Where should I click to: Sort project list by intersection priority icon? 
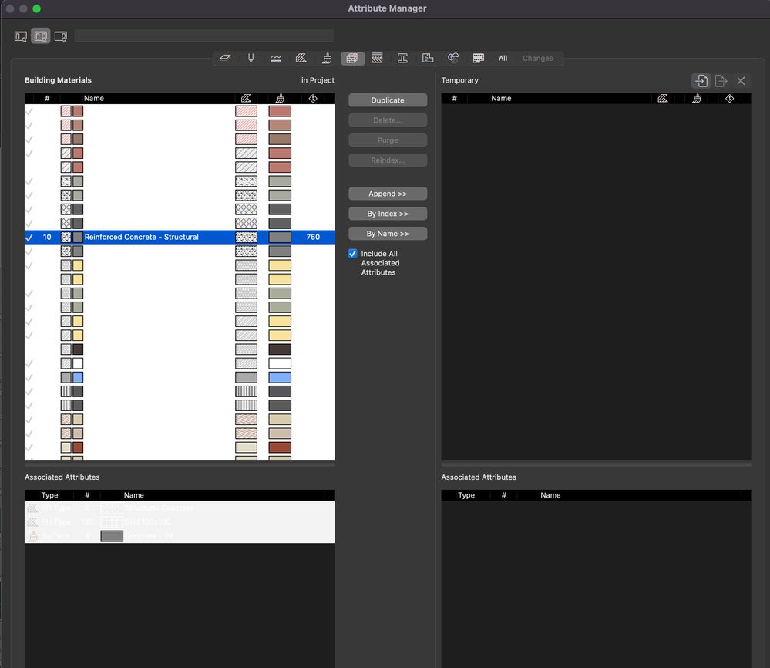[313, 98]
